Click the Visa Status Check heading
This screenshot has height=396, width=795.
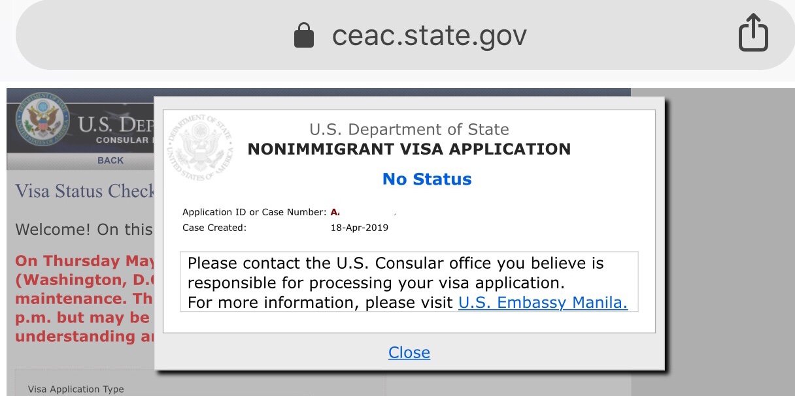point(85,191)
